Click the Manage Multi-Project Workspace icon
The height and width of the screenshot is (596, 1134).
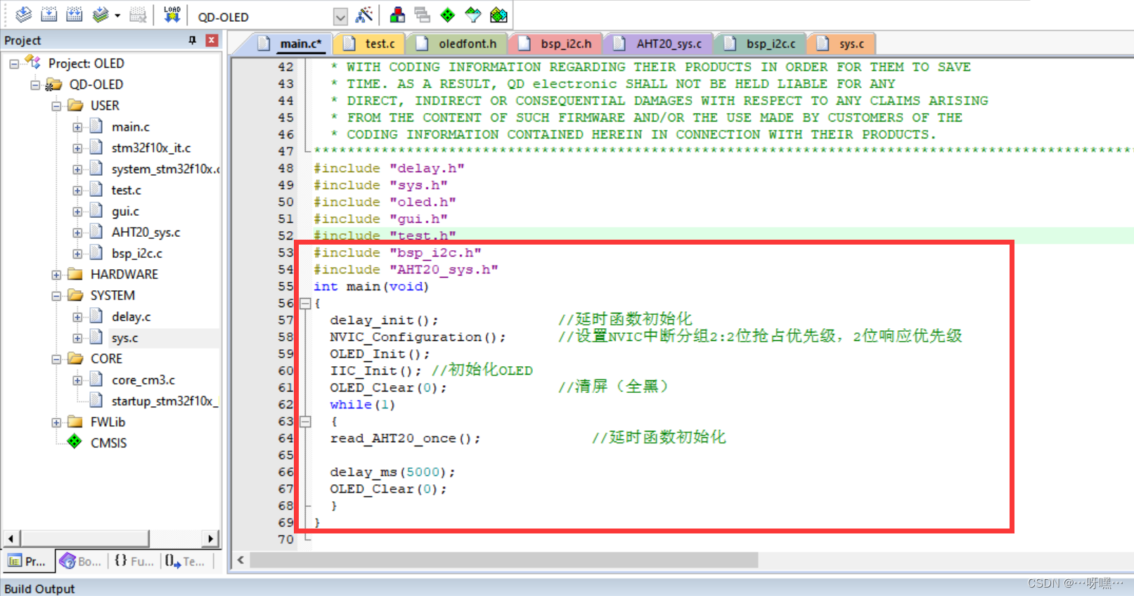point(423,14)
